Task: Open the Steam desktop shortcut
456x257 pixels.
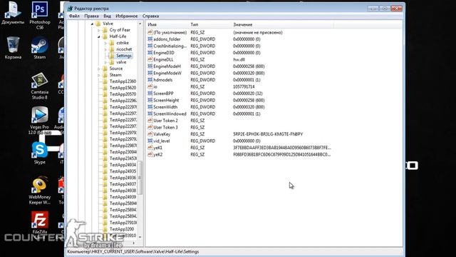Action: click(40, 48)
